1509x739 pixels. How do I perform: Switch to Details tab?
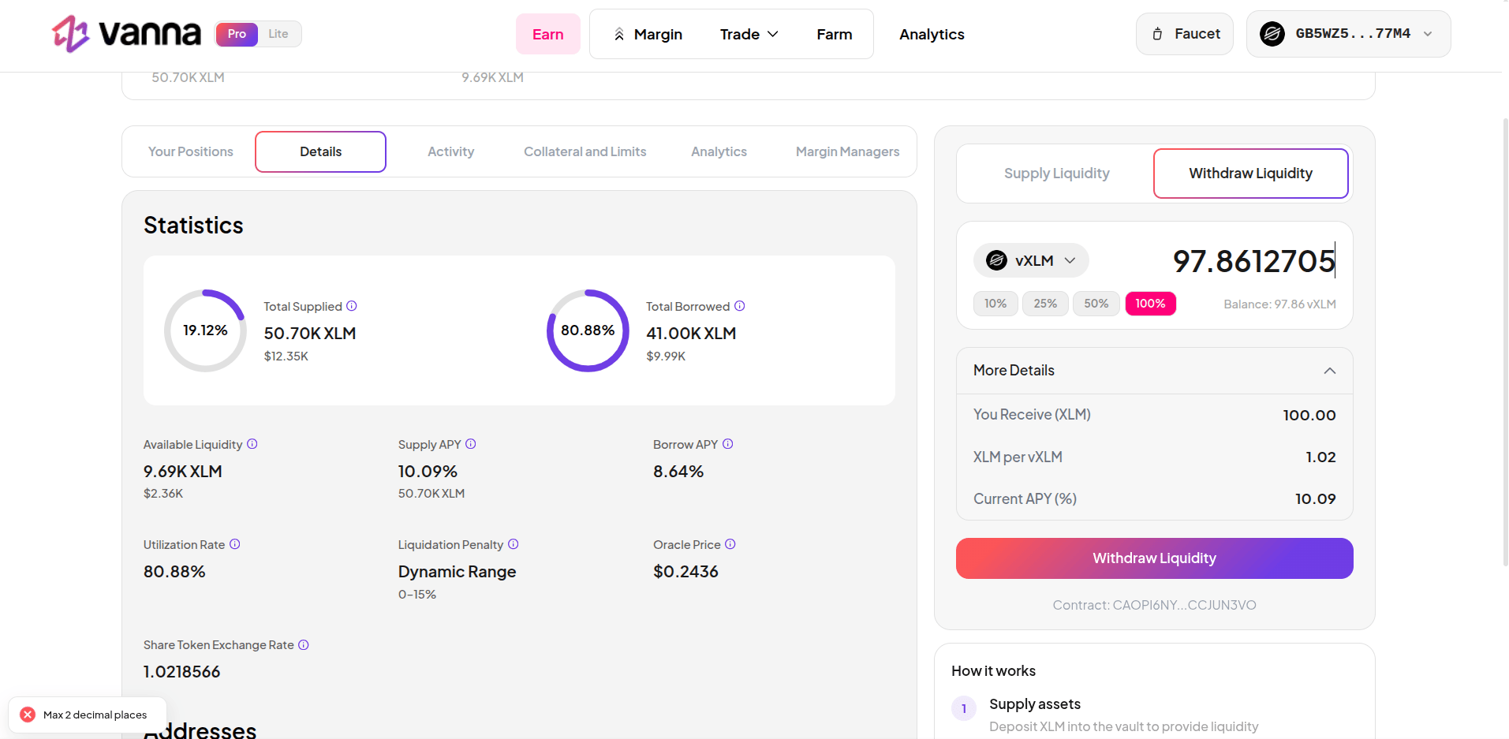pos(320,151)
